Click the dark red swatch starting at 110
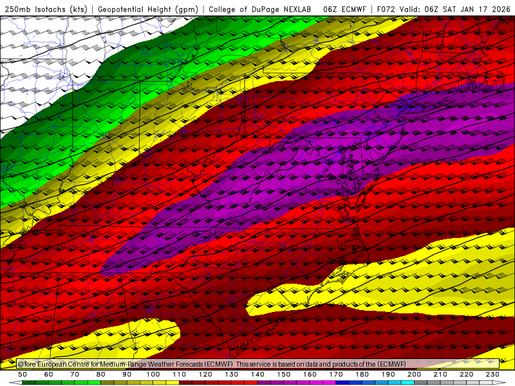The image size is (515, 386). pyautogui.click(x=185, y=383)
